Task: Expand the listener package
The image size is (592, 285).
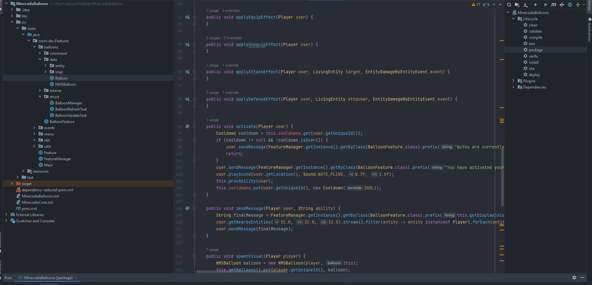Action: click(x=40, y=90)
